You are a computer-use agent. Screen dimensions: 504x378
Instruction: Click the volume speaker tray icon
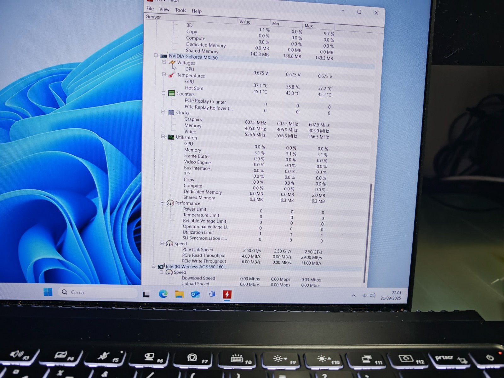click(373, 295)
